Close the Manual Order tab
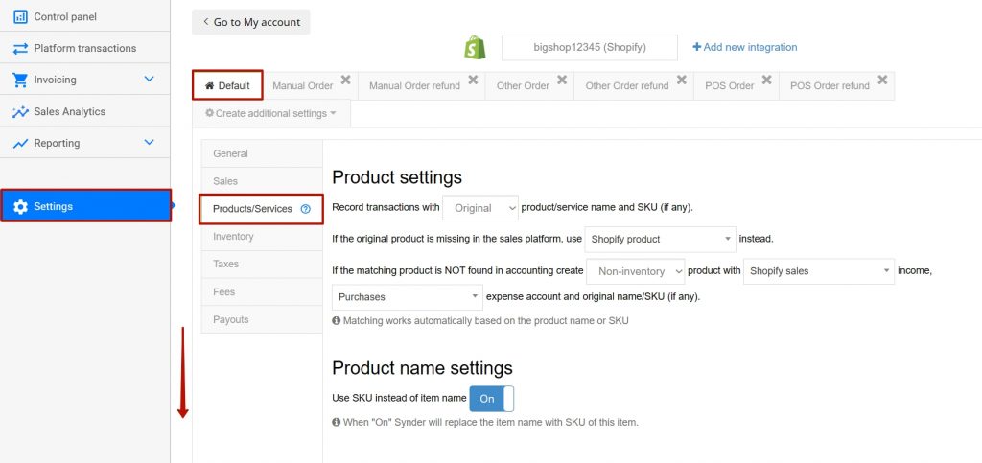This screenshot has height=463, width=982. pyautogui.click(x=345, y=81)
